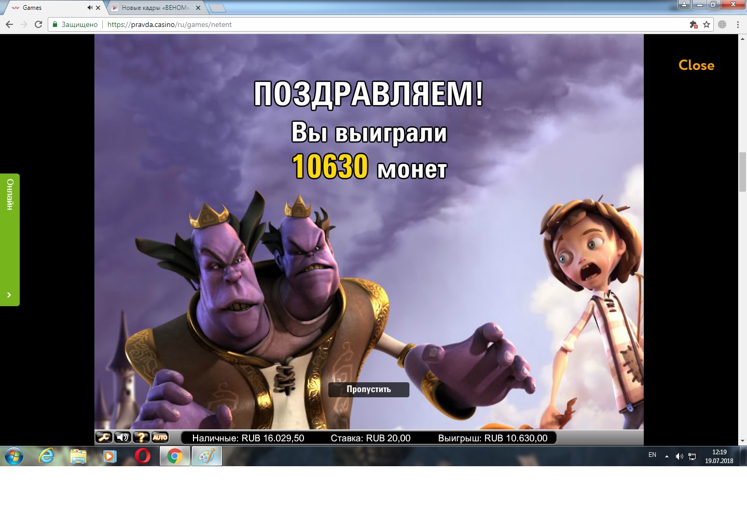Image resolution: width=747 pixels, height=518 pixels.
Task: Click the scrollbar down arrow
Action: (742, 441)
